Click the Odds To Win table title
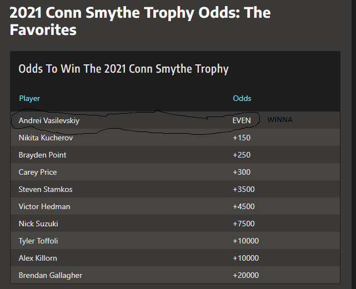Screen dimensions: 356x289 (123, 69)
